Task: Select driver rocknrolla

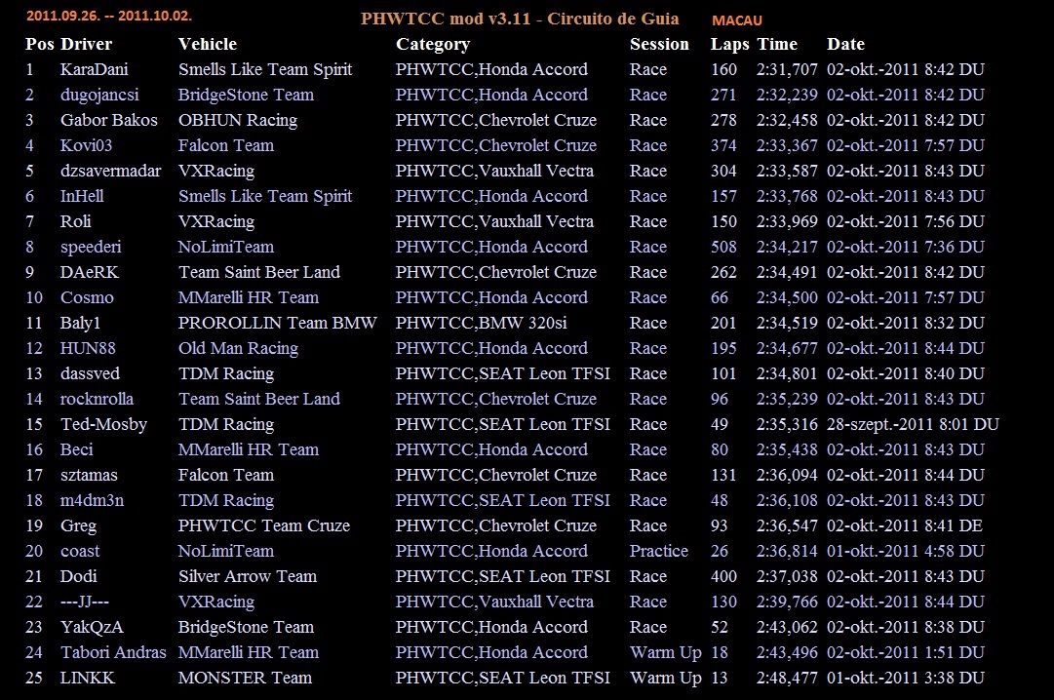Action: coord(97,400)
